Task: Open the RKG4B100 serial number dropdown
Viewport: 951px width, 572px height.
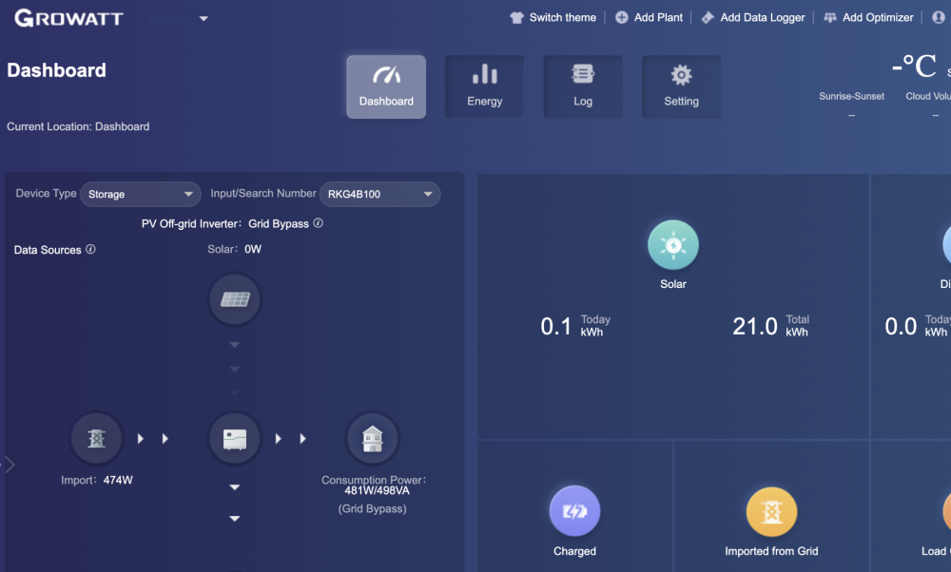Action: pos(379,194)
